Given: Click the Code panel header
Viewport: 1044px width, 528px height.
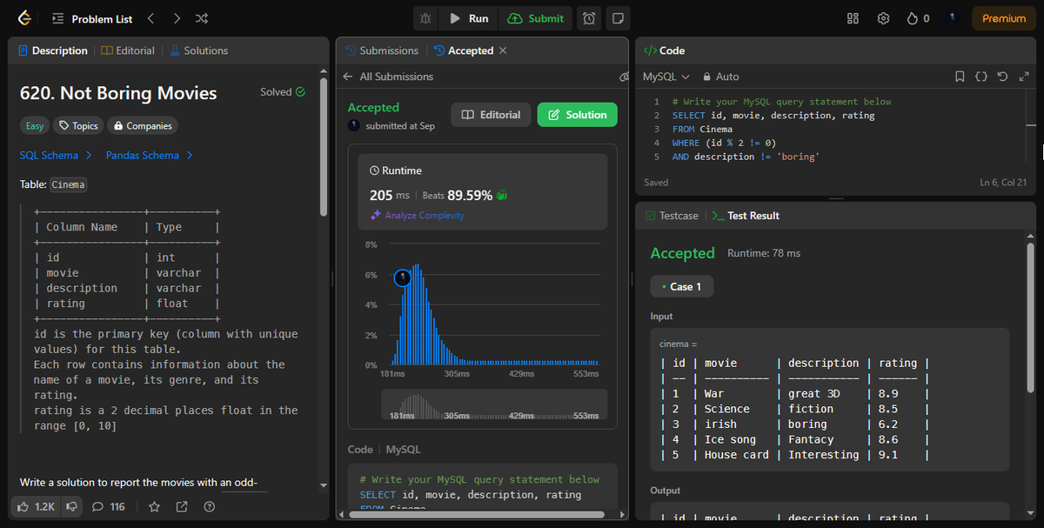Looking at the screenshot, I should point(664,50).
